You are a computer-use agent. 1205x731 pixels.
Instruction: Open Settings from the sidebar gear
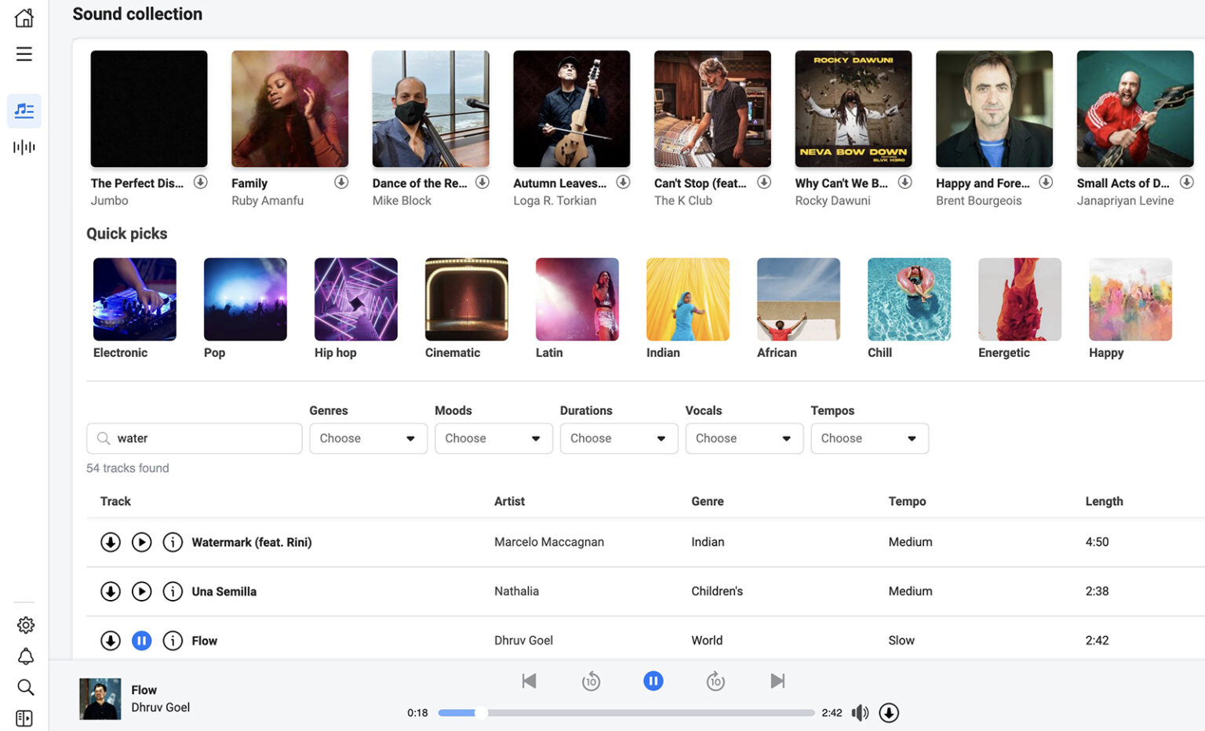pyautogui.click(x=25, y=624)
